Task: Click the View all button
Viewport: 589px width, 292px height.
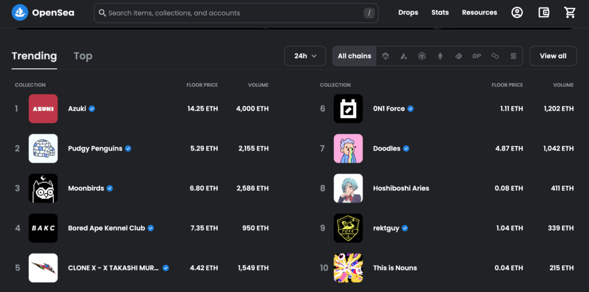Action: [553, 56]
